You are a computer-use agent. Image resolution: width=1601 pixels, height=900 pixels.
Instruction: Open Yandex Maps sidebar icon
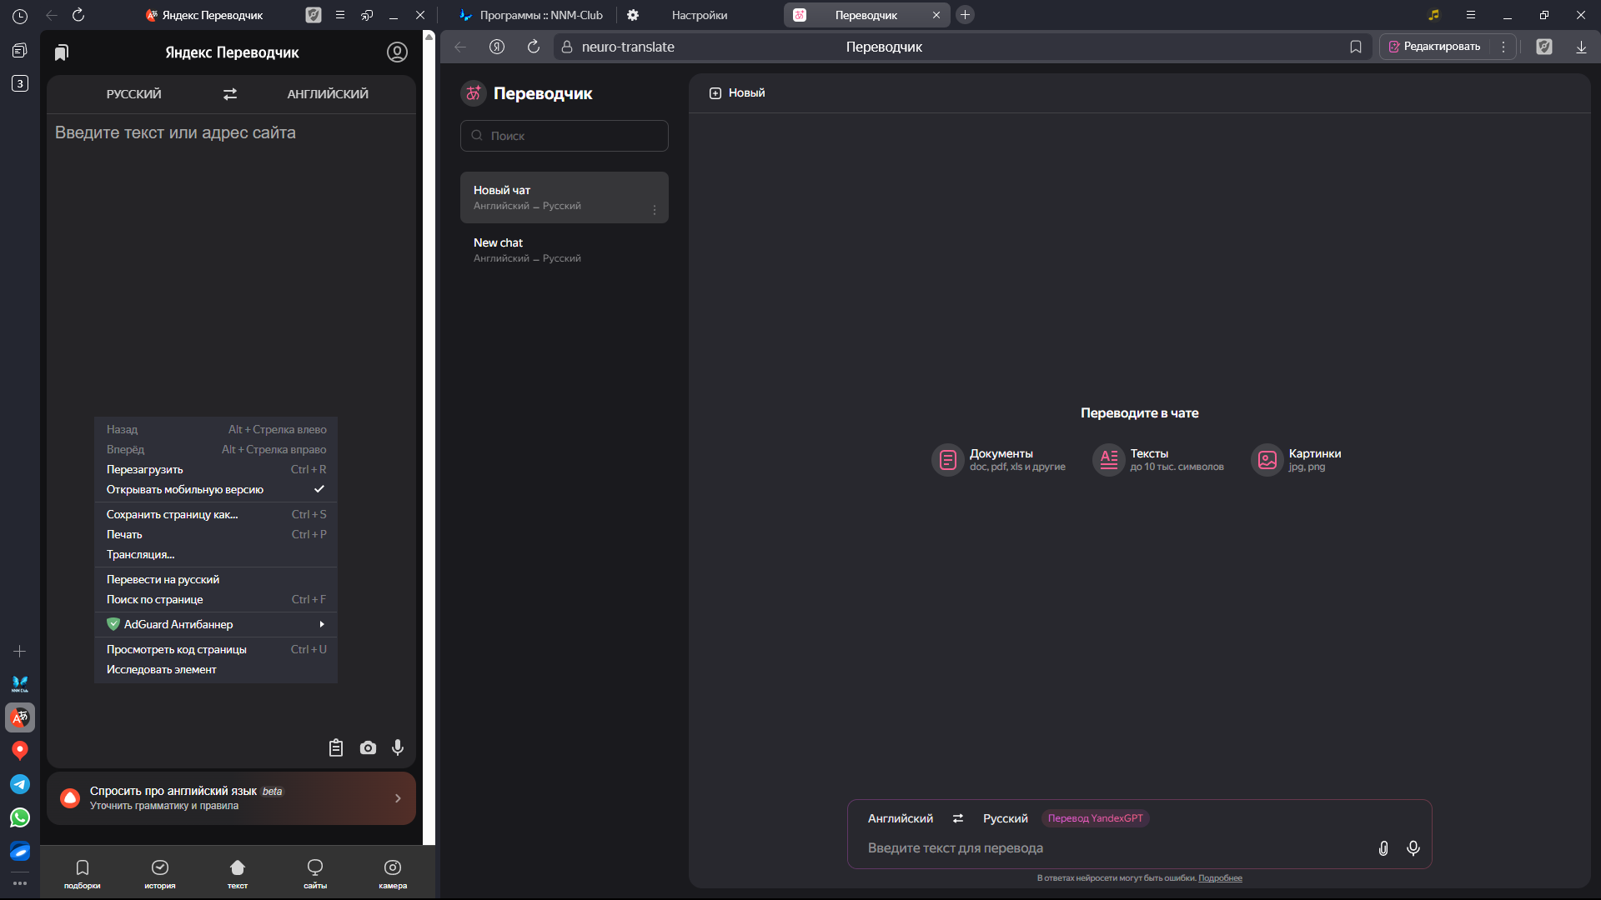tap(20, 751)
